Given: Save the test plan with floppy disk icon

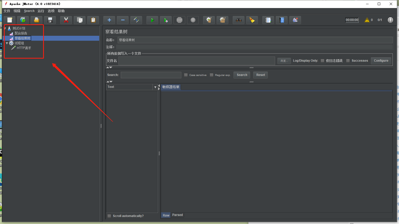Looking at the screenshot, I should click(x=50, y=20).
